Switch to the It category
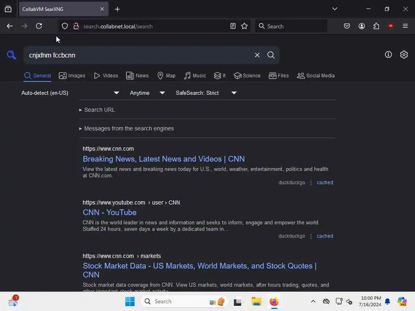Screen dimensions: 415x311 point(219,76)
